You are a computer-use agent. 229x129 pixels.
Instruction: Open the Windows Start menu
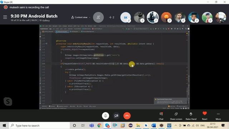[x=4, y=125]
